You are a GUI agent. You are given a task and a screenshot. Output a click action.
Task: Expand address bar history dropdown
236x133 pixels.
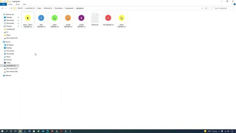pos(202,8)
